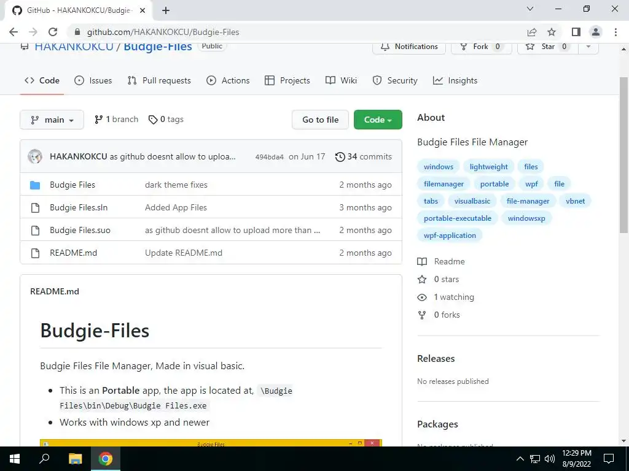Open the Projects tab
The image size is (629, 471).
tap(287, 80)
